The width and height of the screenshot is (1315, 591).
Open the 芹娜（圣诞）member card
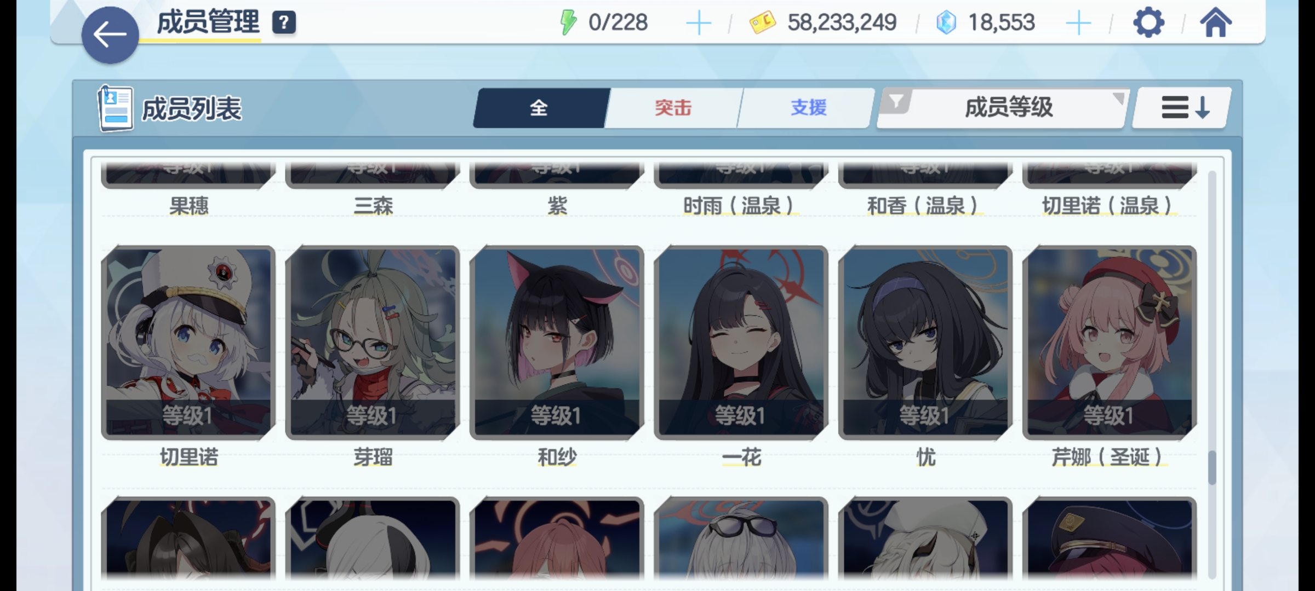click(x=1109, y=357)
